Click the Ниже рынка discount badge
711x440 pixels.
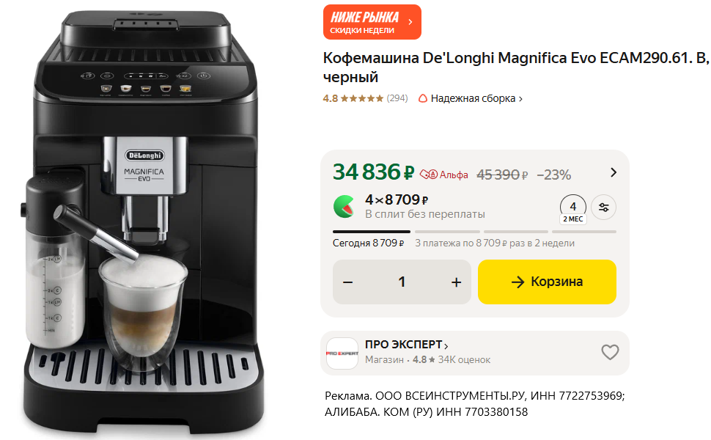(x=372, y=22)
